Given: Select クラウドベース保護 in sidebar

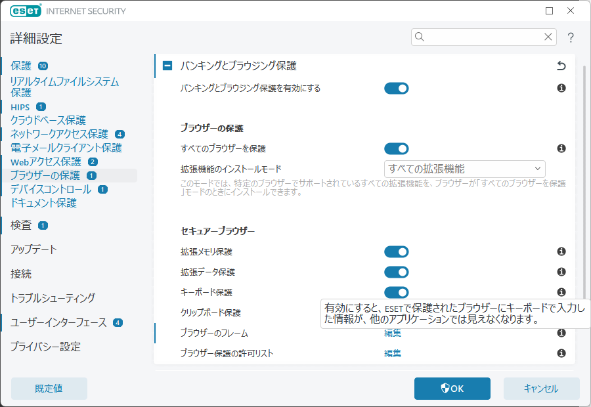Looking at the screenshot, I should (48, 120).
